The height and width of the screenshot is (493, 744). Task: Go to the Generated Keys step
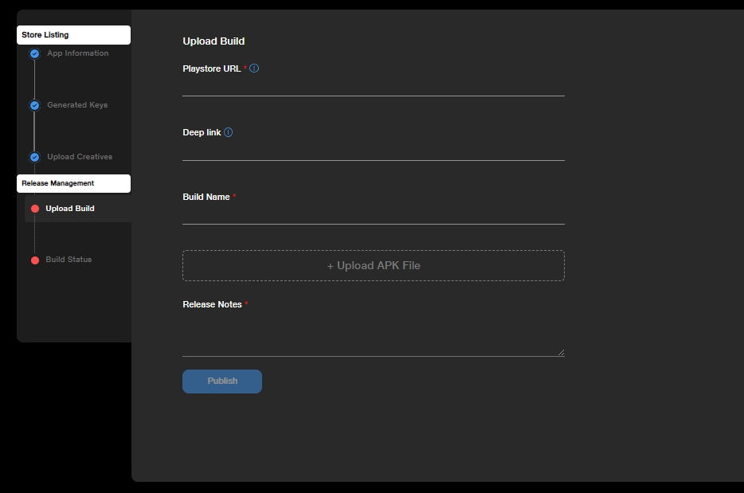[76, 105]
